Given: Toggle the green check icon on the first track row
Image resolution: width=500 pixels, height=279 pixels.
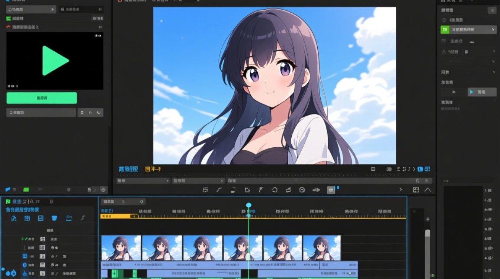Looking at the screenshot, I should [25, 239].
